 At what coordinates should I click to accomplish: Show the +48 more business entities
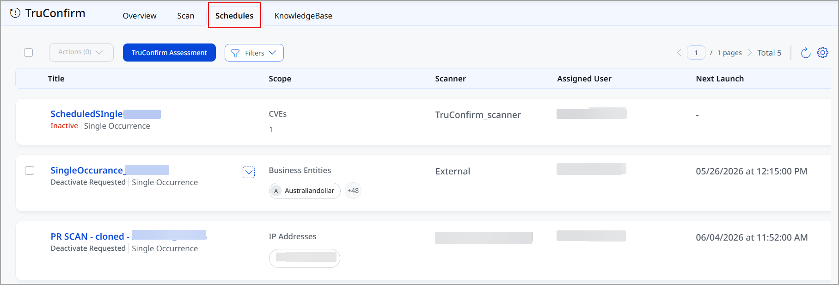click(353, 191)
